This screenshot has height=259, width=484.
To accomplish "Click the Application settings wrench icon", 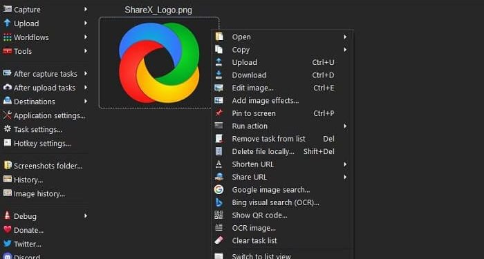I will (x=8, y=115).
